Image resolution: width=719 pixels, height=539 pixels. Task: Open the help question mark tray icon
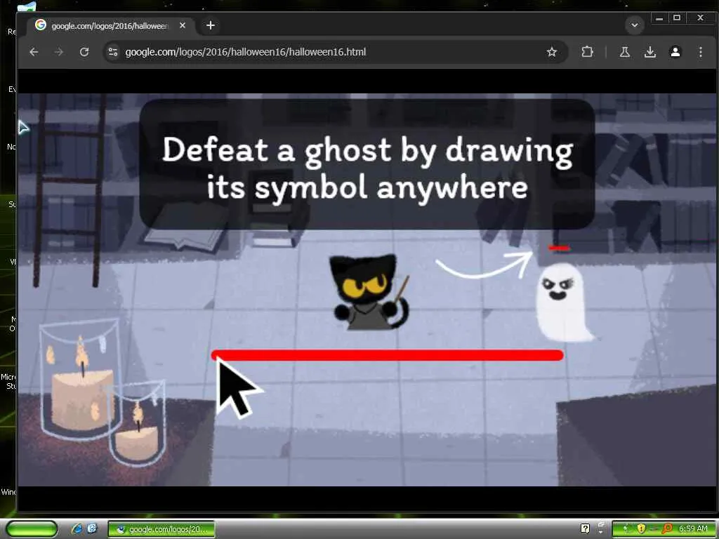click(x=585, y=529)
